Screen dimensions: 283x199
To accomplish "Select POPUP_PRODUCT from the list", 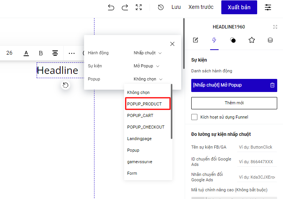I will [x=145, y=104].
